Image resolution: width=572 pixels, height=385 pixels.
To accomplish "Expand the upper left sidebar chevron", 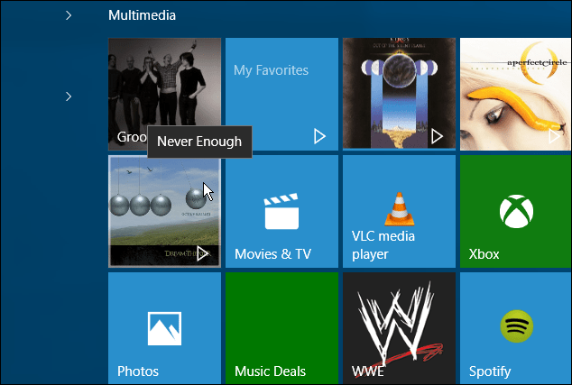I will [69, 15].
